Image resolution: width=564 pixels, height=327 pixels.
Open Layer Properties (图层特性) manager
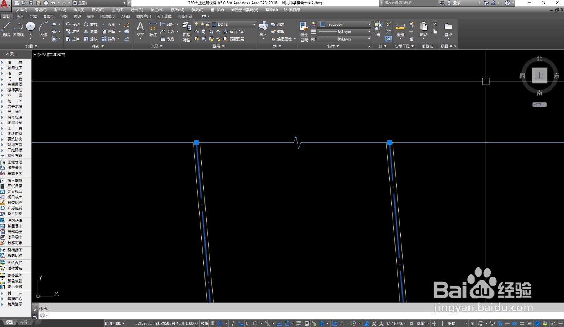[x=187, y=32]
